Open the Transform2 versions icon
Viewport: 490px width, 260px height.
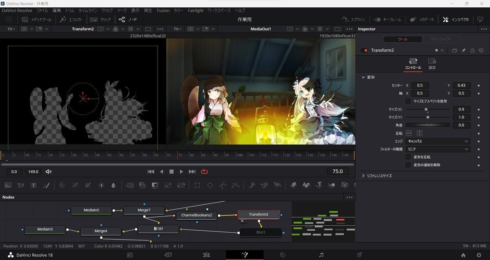(454, 51)
